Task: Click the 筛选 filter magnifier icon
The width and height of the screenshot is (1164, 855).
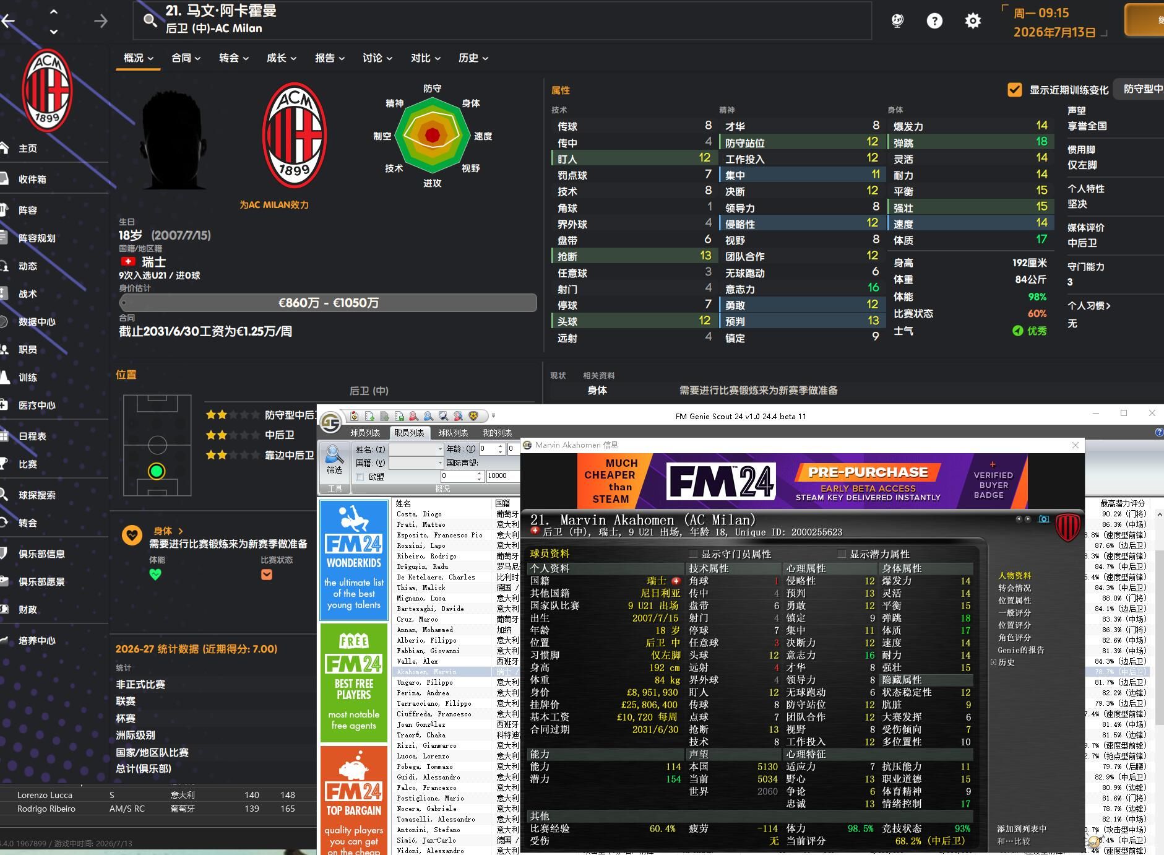Action: click(x=334, y=456)
